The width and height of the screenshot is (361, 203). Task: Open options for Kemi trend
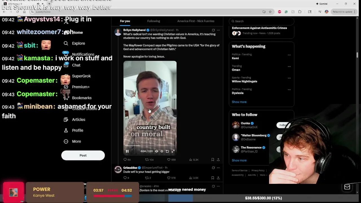tap(289, 55)
